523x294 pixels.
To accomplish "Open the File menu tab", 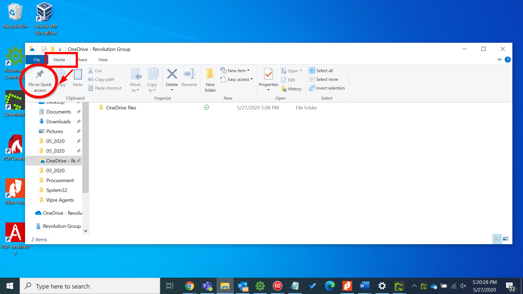I will click(37, 60).
